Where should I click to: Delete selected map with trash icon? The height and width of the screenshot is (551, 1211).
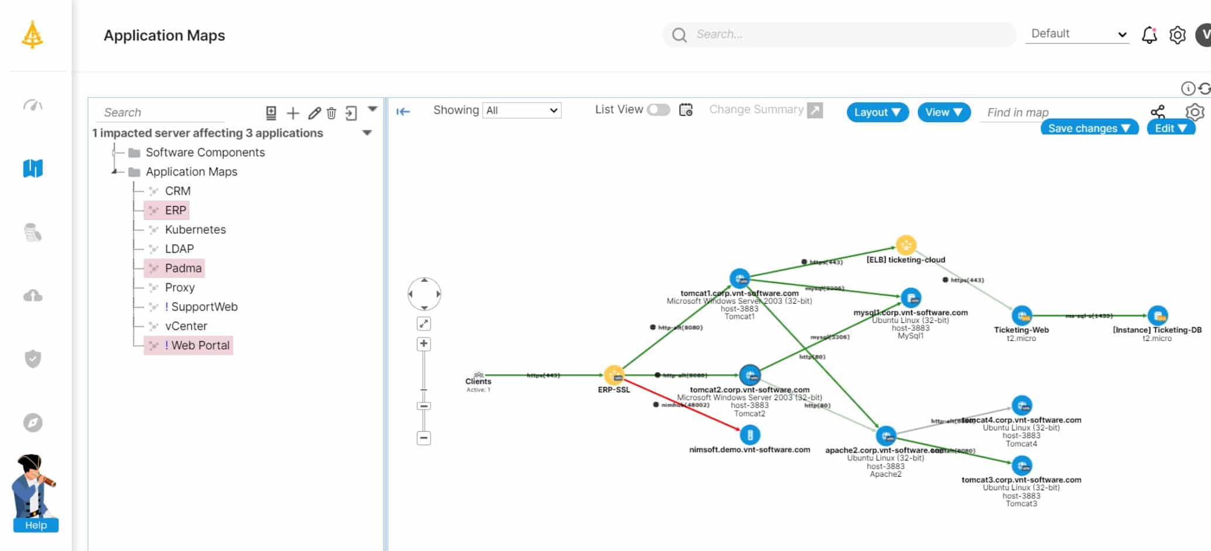pos(331,113)
